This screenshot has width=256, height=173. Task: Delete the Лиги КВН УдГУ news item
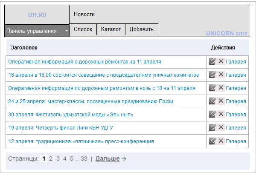point(221,127)
